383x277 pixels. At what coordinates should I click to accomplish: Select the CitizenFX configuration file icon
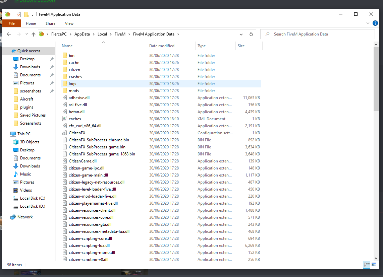(x=65, y=133)
